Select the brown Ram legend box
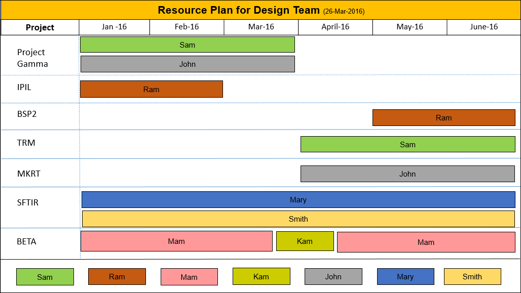521x293 pixels. [117, 277]
